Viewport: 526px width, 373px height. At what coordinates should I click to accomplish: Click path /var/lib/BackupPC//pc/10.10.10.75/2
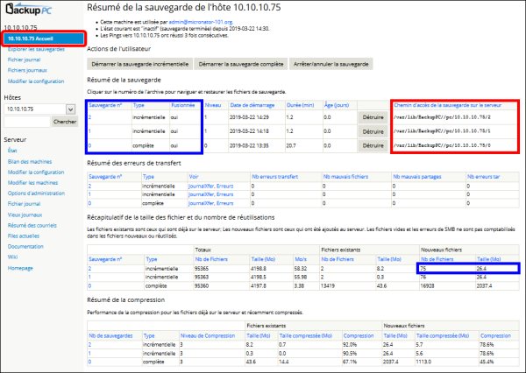coord(442,117)
